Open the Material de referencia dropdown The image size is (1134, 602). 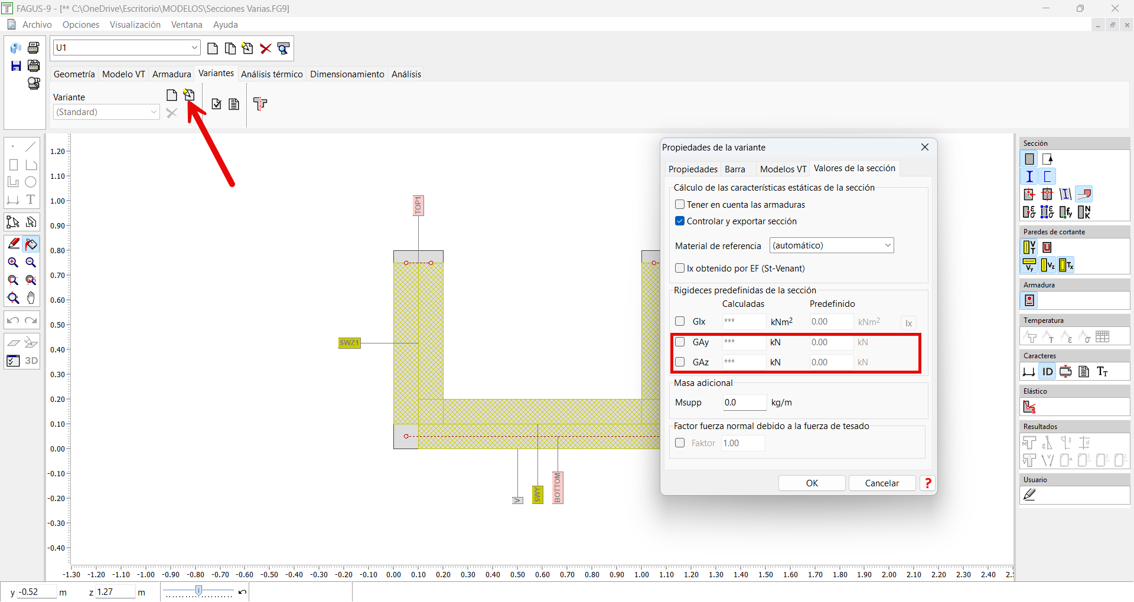[832, 246]
